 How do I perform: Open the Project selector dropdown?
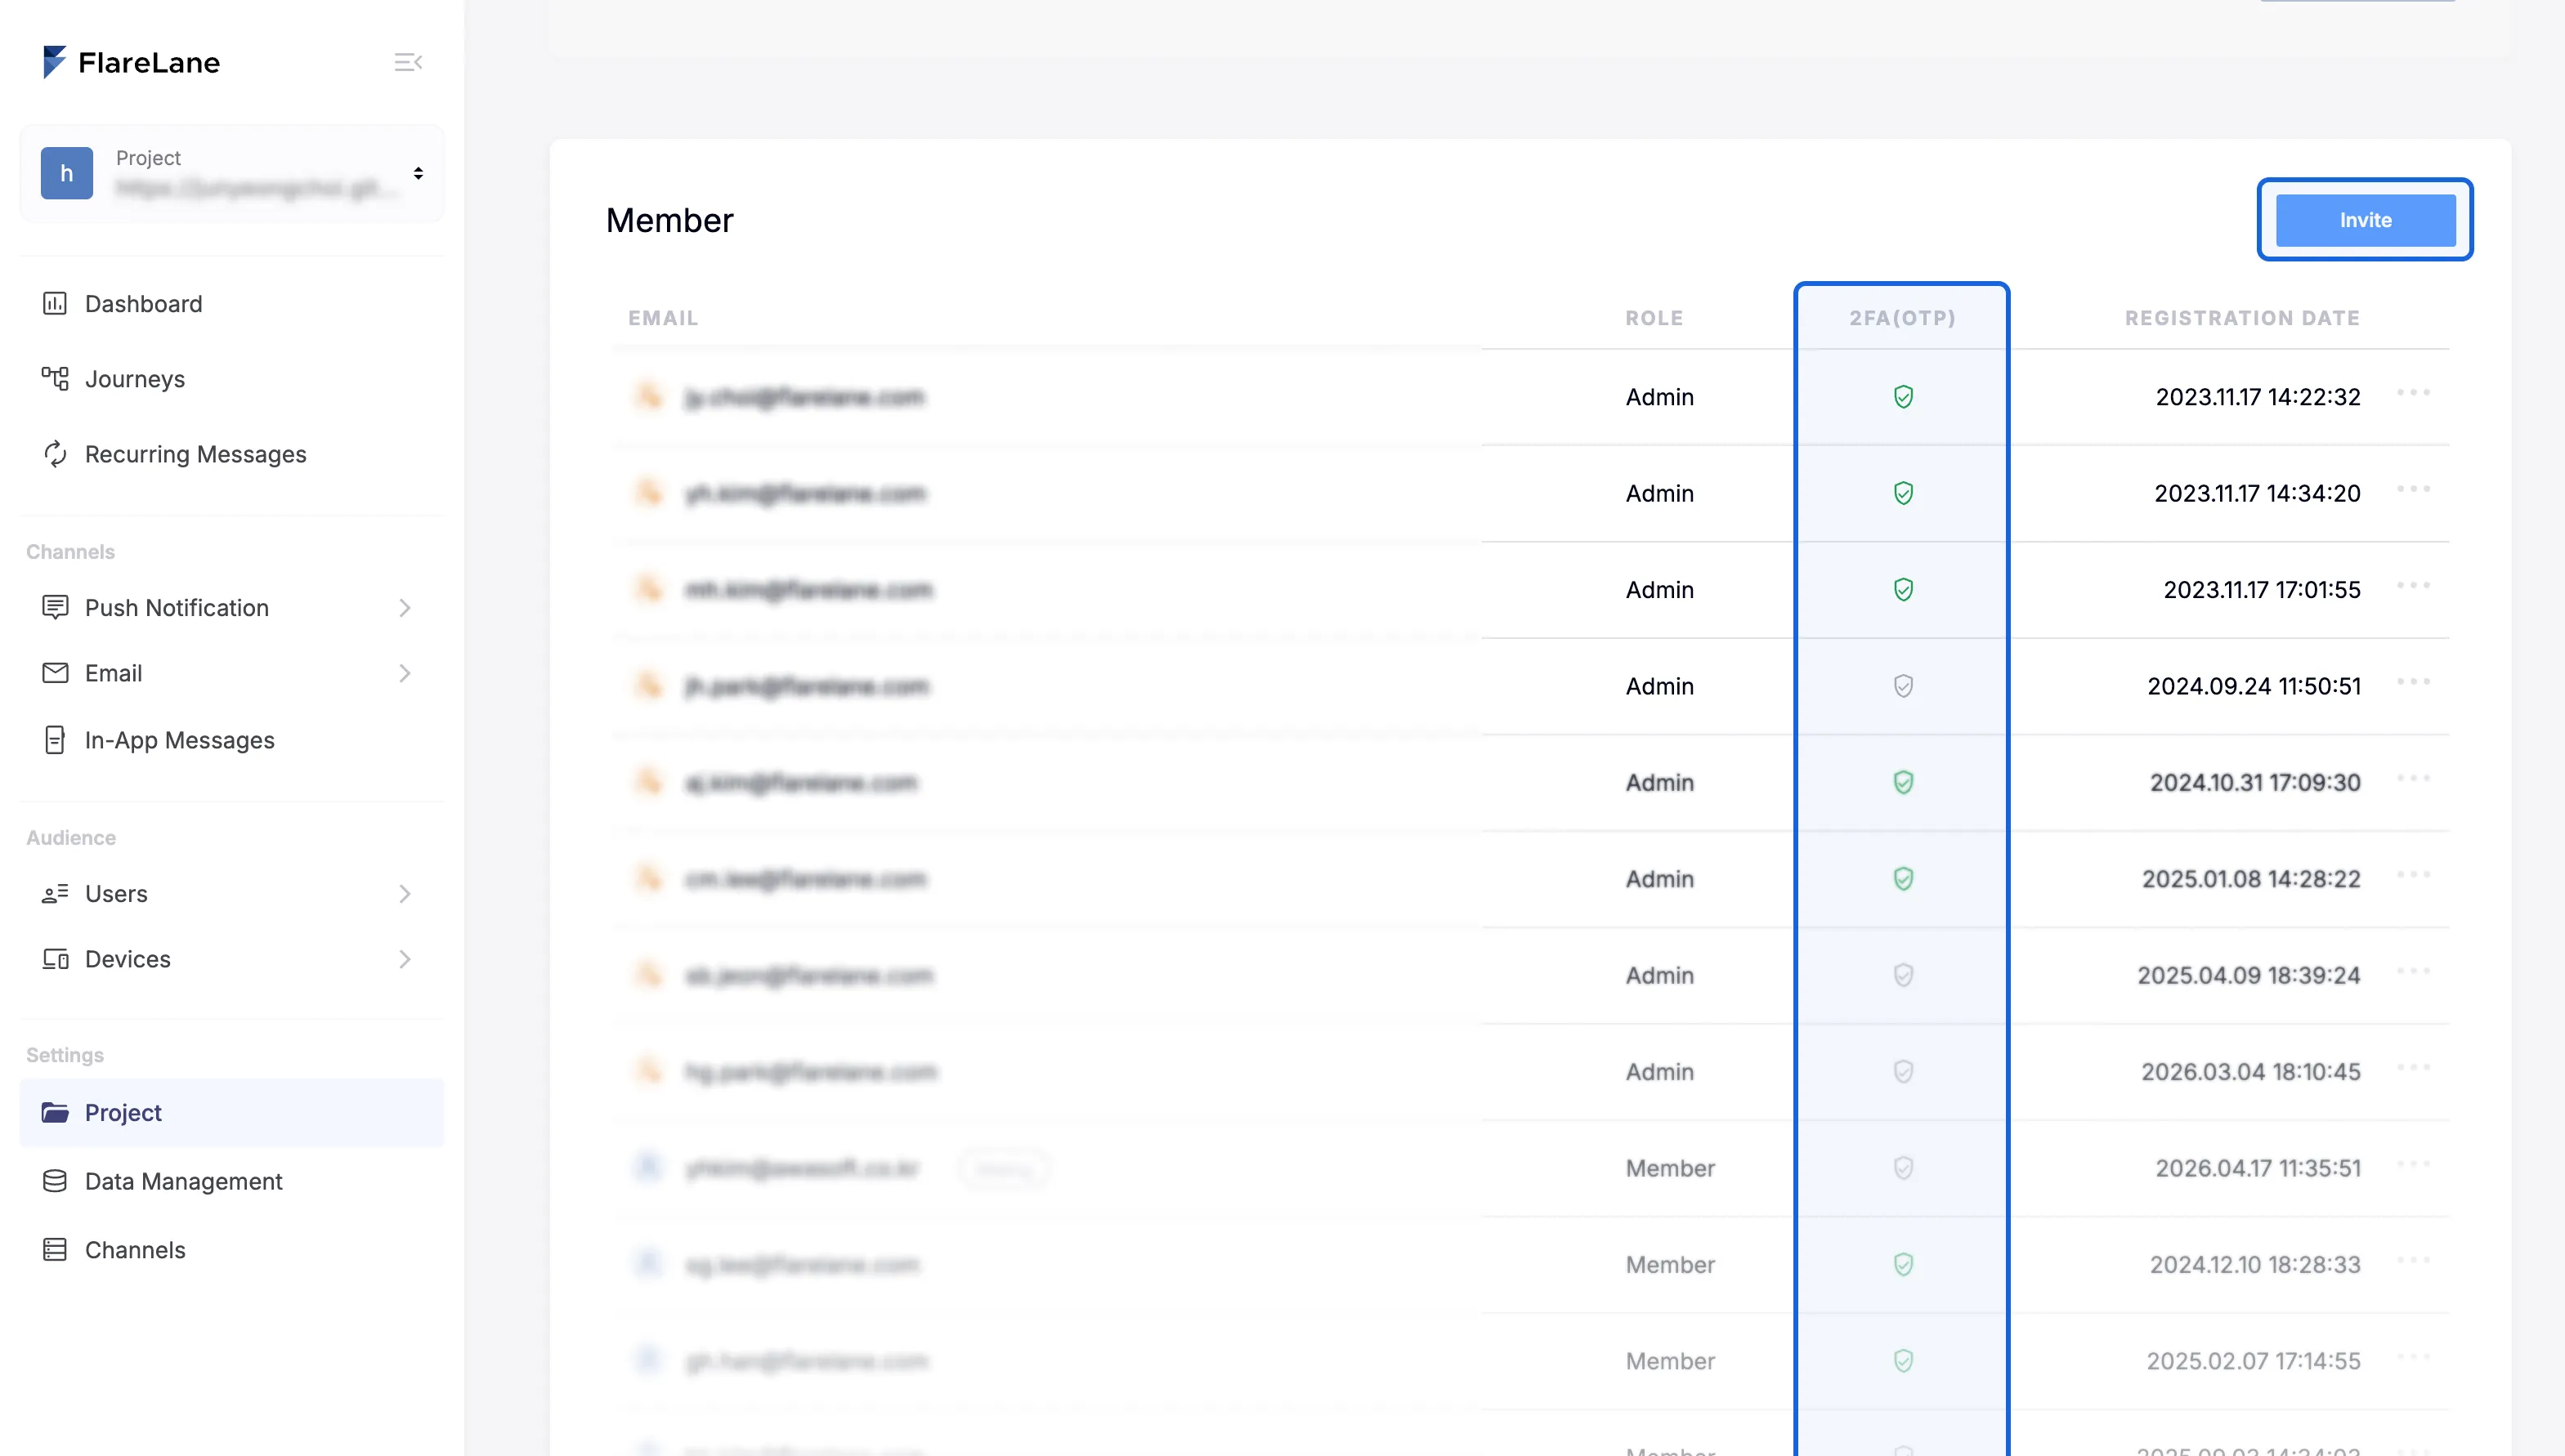232,173
